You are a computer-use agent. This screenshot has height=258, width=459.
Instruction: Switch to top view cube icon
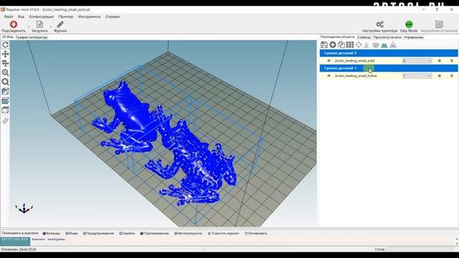tap(5, 110)
